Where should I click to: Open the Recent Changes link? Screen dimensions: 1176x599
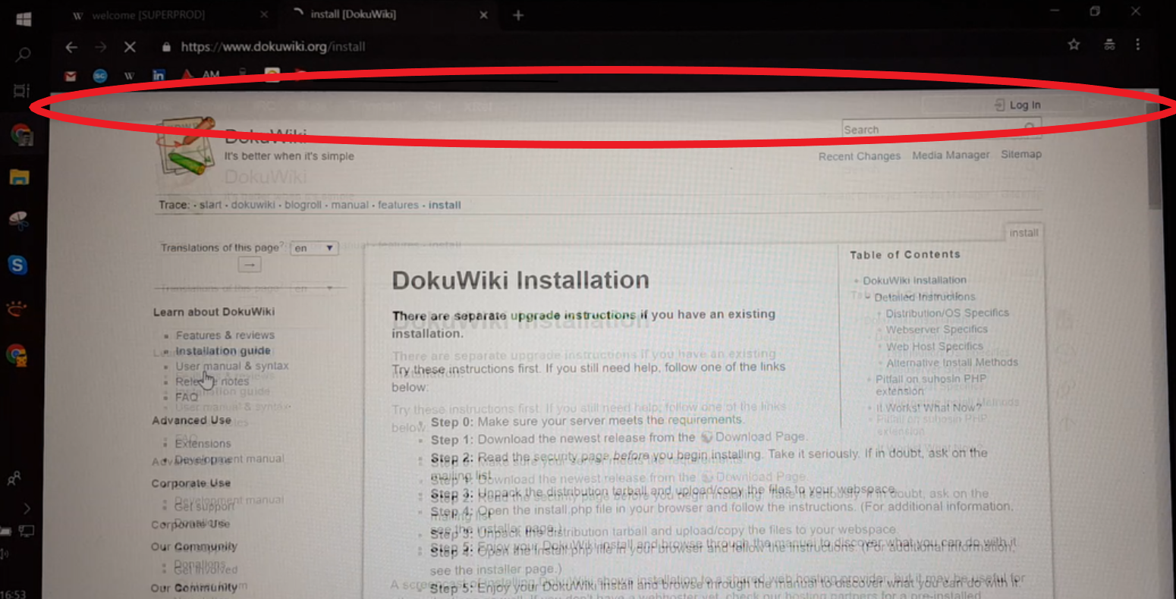859,155
